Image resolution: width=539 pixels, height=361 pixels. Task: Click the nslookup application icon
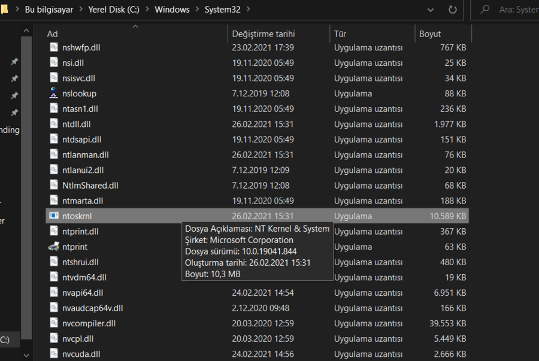54,93
